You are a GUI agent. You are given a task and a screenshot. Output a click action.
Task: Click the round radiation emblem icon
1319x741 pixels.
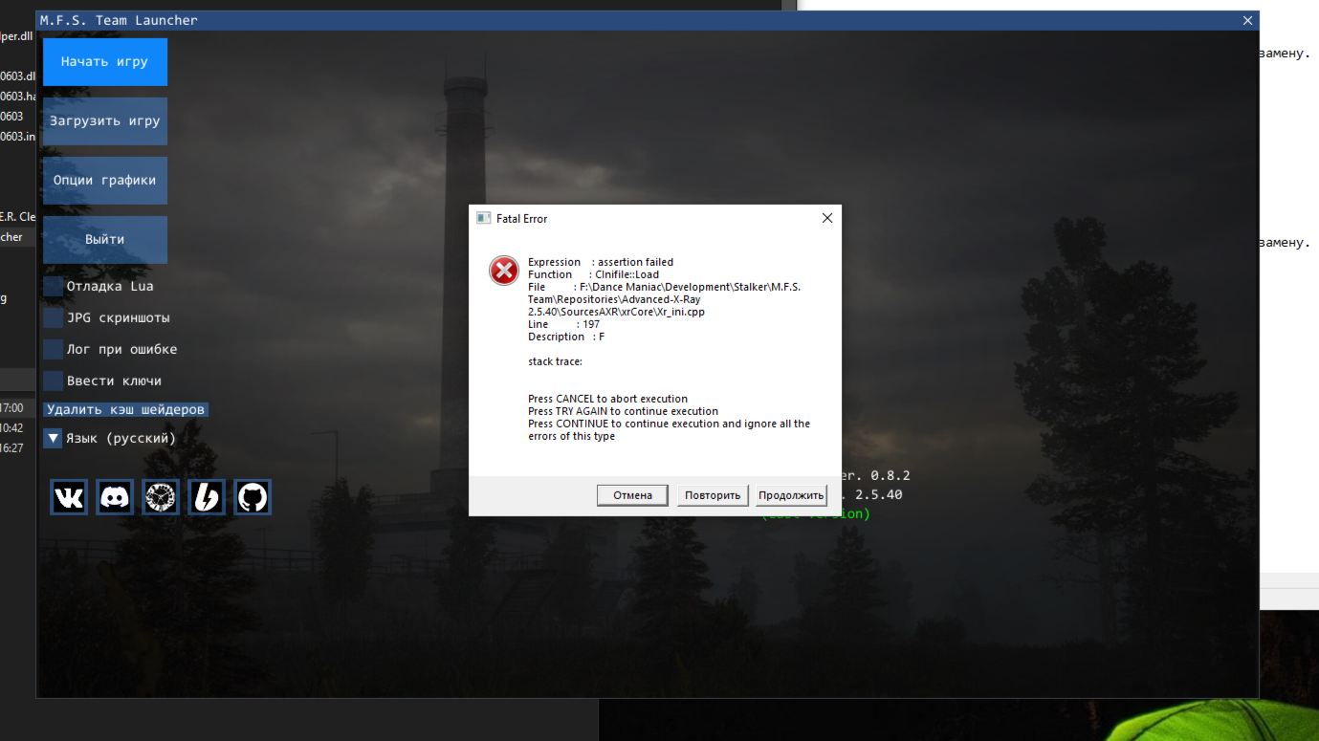[161, 497]
